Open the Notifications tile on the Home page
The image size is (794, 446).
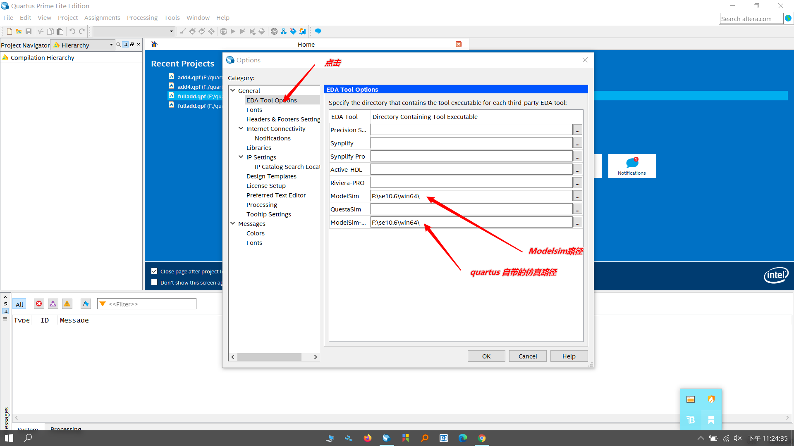(x=631, y=166)
